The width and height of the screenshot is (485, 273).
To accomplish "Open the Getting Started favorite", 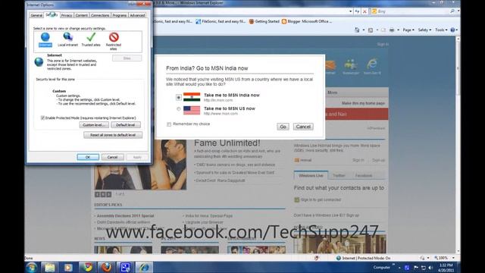I will (x=264, y=21).
